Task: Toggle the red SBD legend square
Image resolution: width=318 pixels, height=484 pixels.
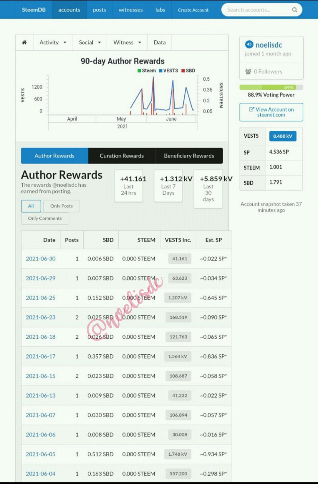Action: 183,71
